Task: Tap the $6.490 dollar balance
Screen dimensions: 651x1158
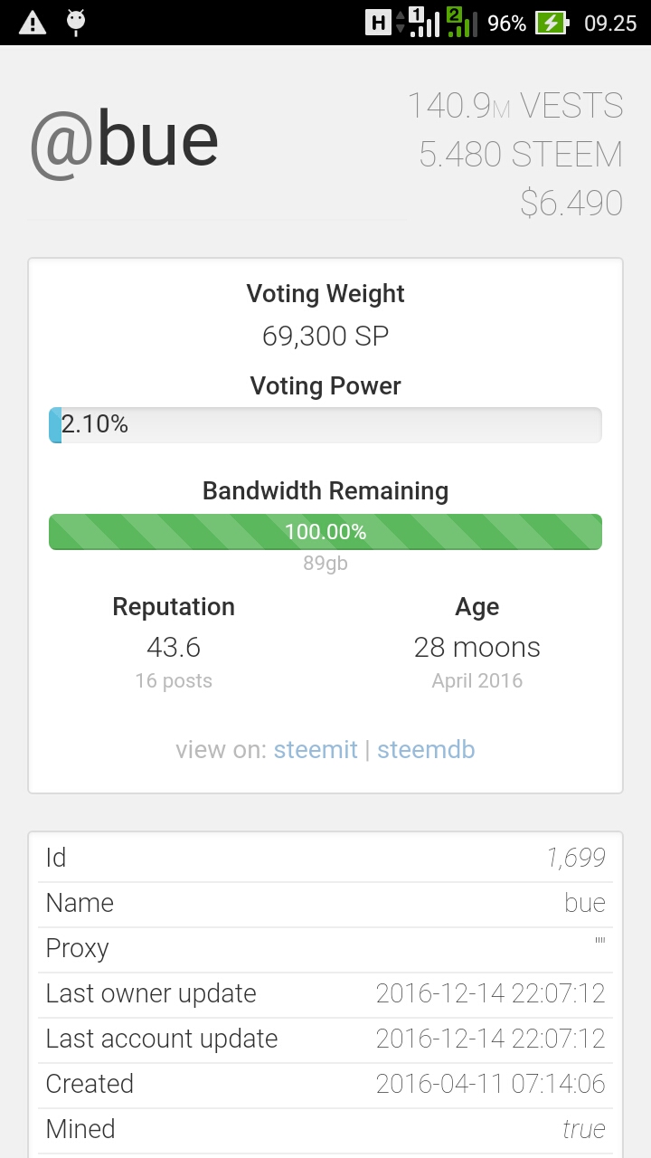Action: (571, 203)
